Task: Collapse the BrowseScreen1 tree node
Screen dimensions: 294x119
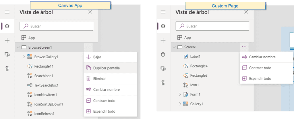Action: tap(18, 47)
